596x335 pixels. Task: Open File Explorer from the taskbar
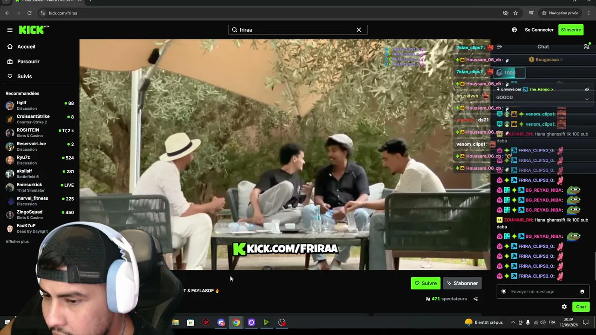176,322
